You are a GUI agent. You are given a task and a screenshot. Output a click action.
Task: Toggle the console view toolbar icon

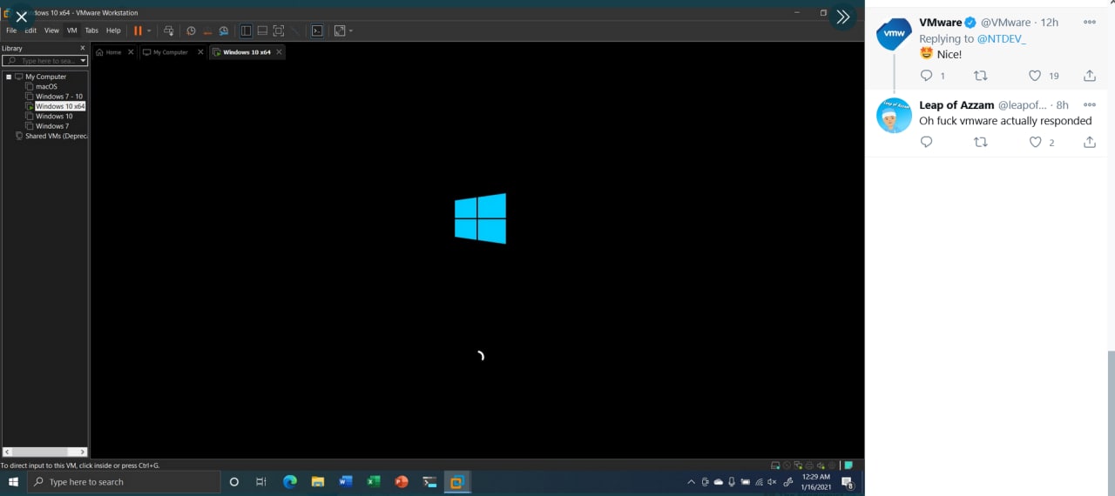[x=318, y=30]
